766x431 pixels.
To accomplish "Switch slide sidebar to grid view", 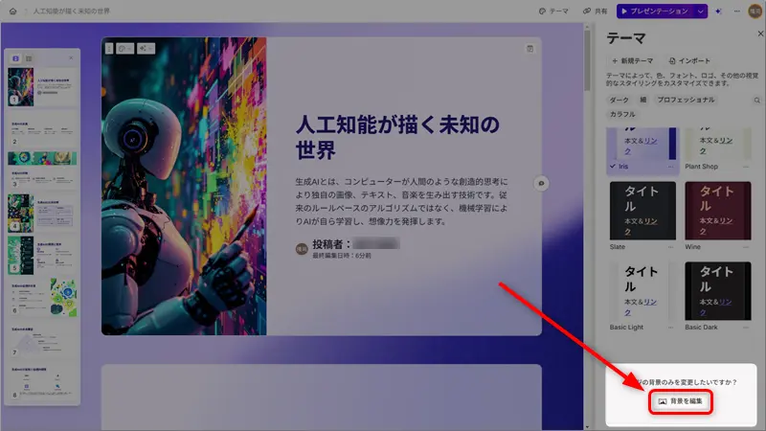I will point(29,58).
